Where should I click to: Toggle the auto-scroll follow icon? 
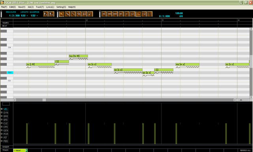(x=138, y=14)
